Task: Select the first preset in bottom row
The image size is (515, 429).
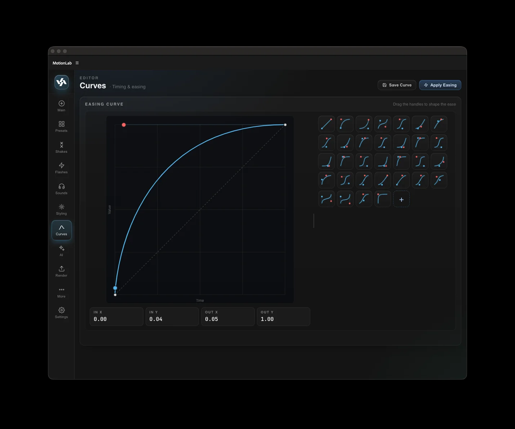Action: pos(327,199)
